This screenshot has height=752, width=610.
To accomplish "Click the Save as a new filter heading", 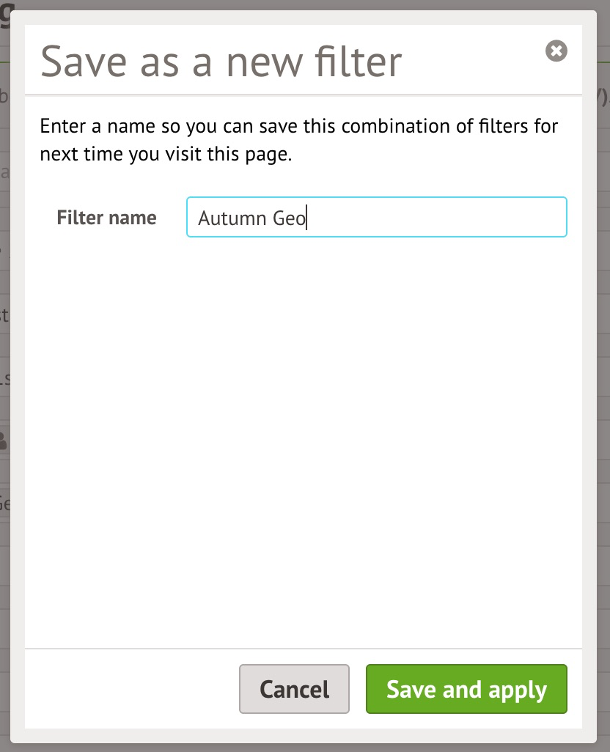I will (221, 61).
